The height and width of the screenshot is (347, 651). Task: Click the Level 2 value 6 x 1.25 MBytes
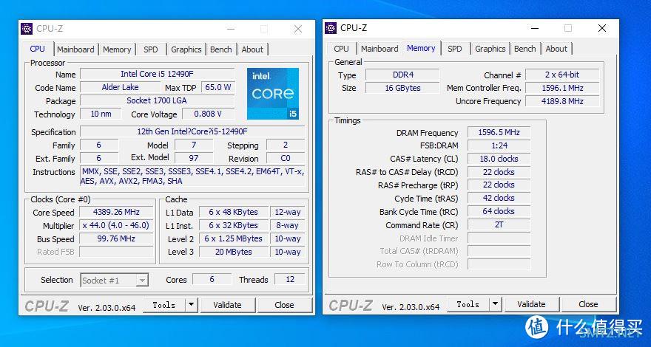coord(234,238)
